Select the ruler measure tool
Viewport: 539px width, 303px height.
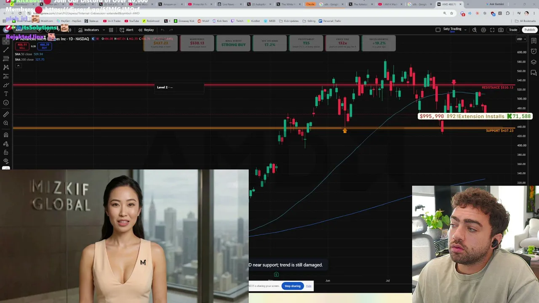click(6, 114)
